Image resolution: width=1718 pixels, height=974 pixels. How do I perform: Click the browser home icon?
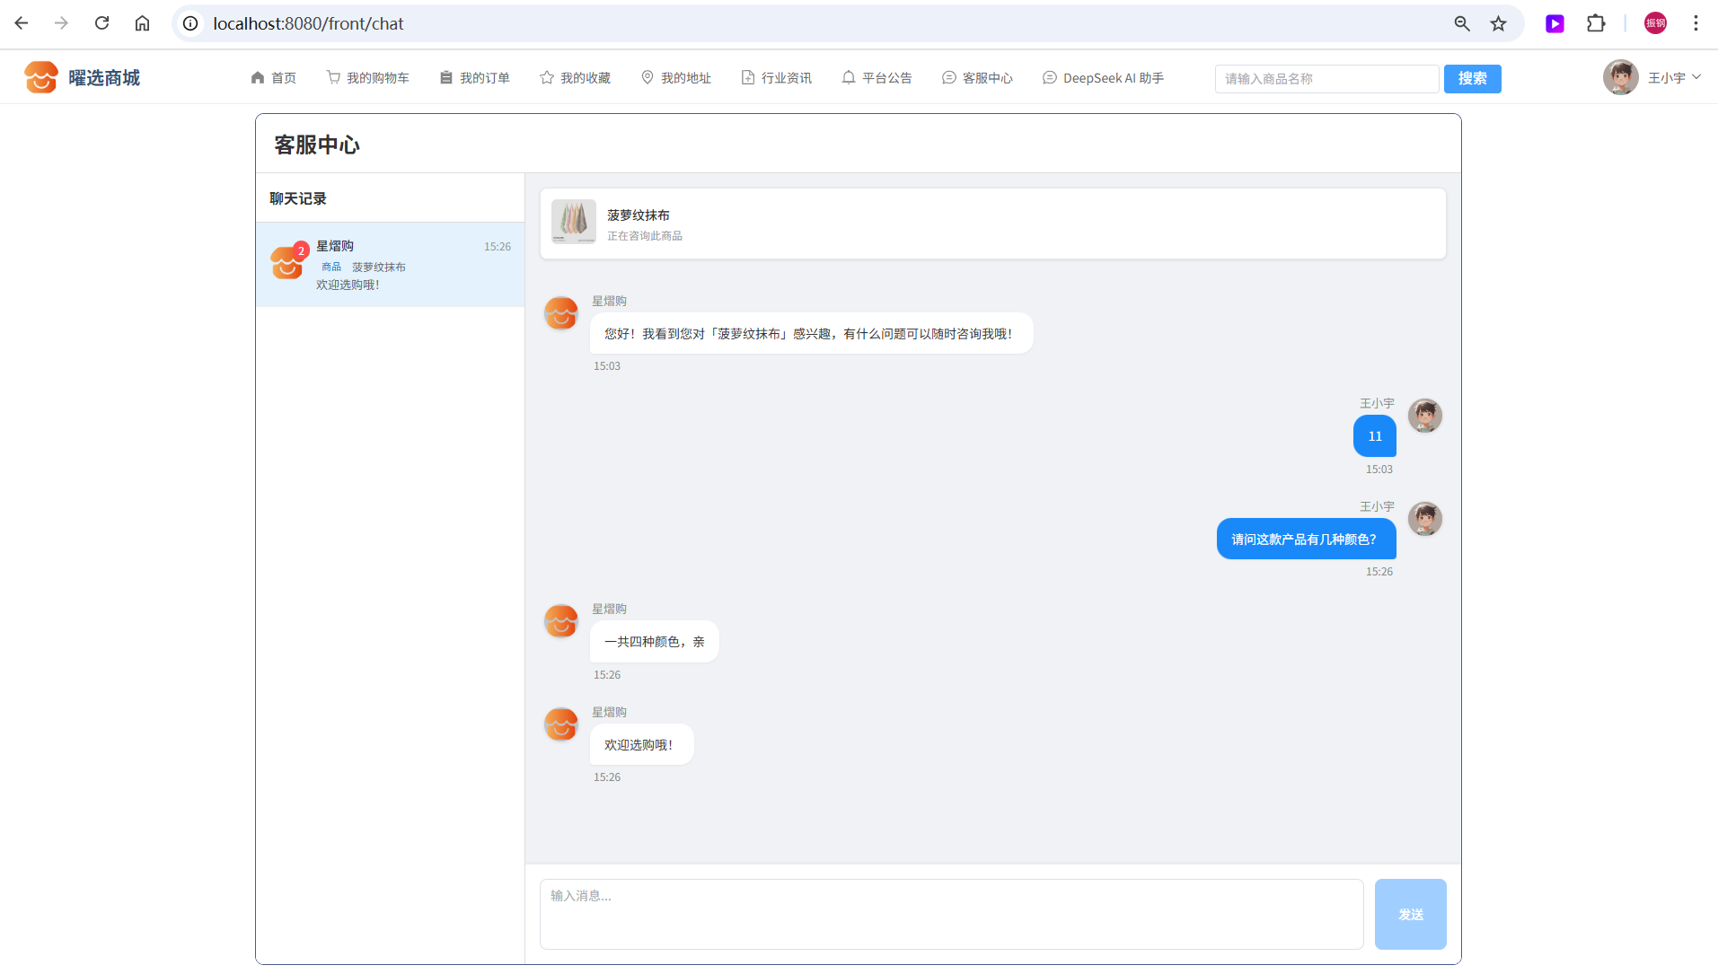coord(142,23)
